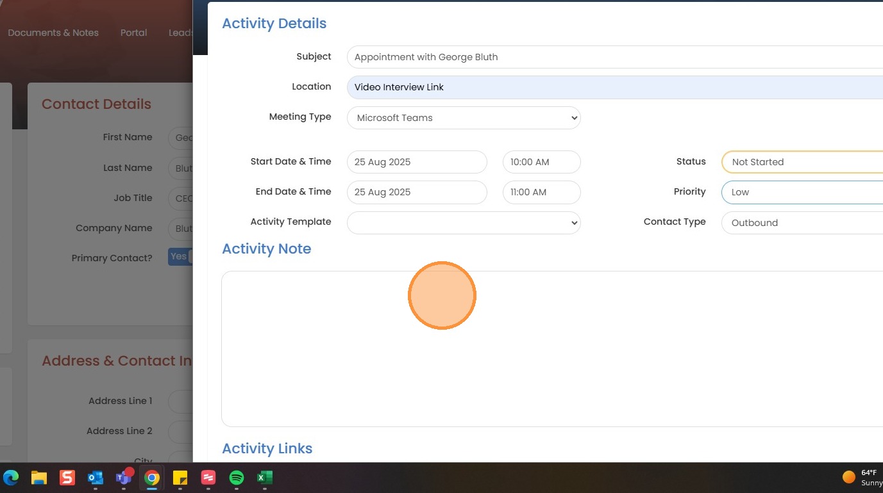Screen dimensions: 883x493
Task: Open Outlook from the taskbar
Action: tap(96, 478)
